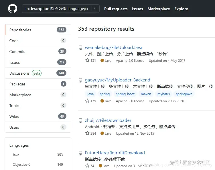Click Apache-2.0 license under gaoyuyue/MyUploader-Backend

point(130,101)
